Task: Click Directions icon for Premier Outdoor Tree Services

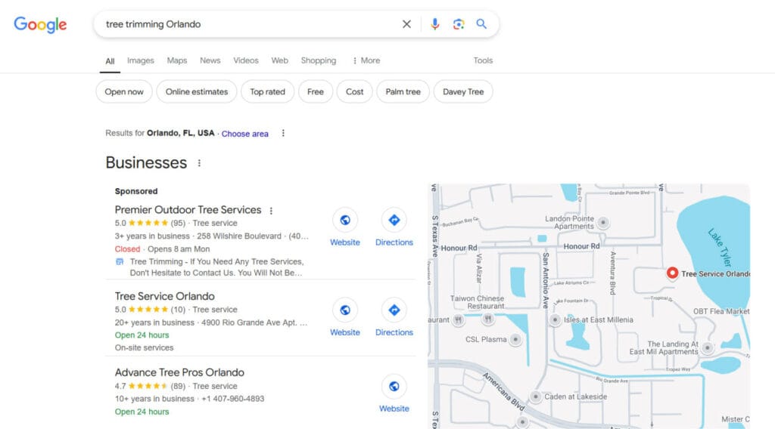Action: point(394,220)
